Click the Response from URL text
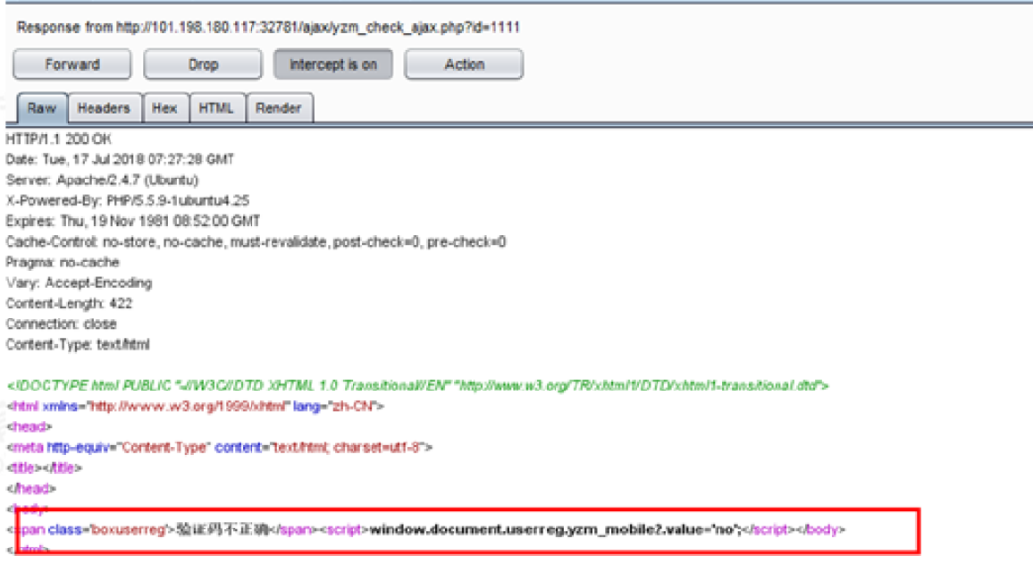Viewport: 1033px width, 564px height. 268,27
